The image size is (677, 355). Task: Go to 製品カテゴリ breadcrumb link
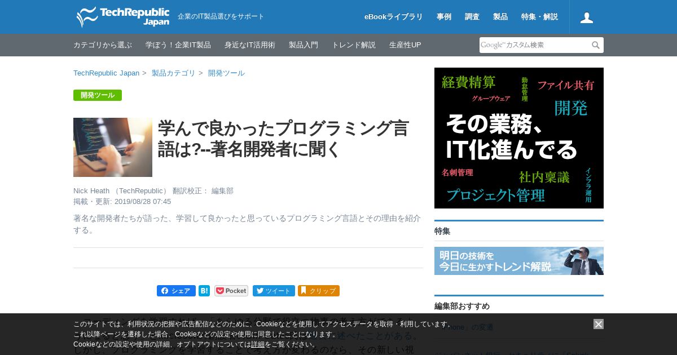(x=174, y=73)
